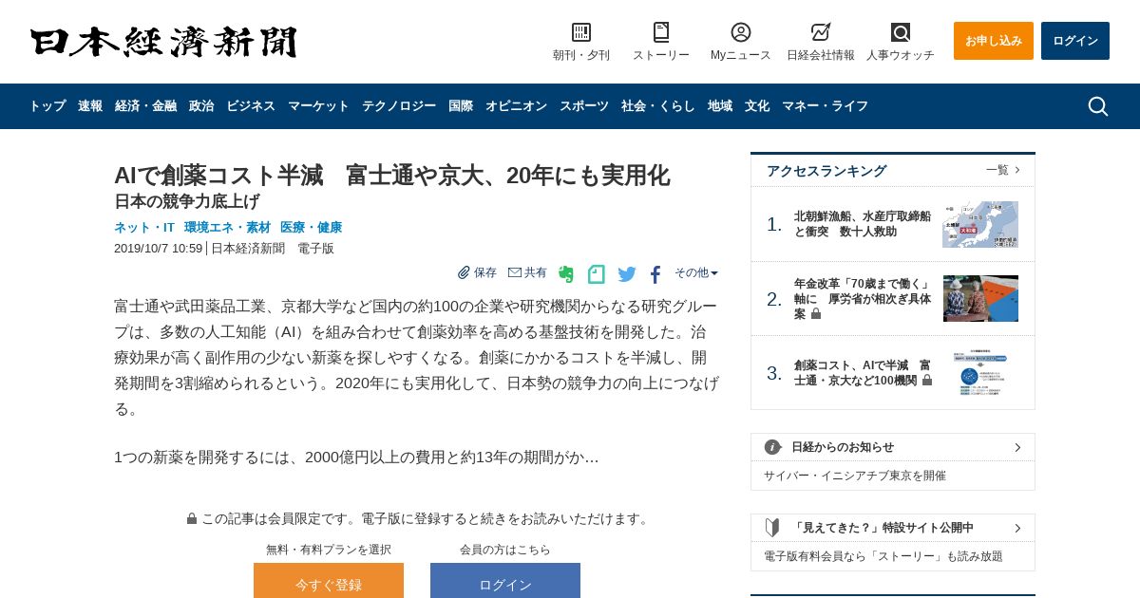Click the beginner mark icon beside 見えてきた？
The image size is (1140, 598).
pos(773,528)
